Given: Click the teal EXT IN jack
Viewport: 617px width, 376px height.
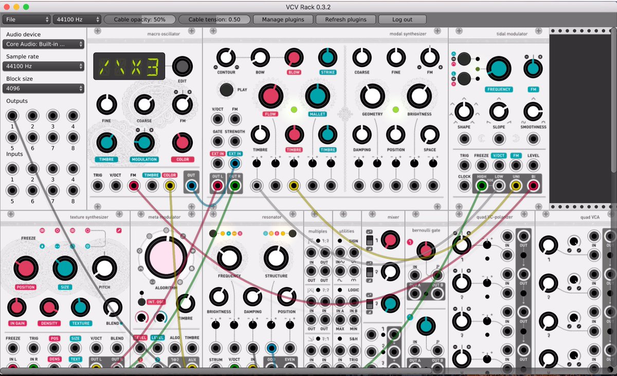Looking at the screenshot, I should 235,164.
